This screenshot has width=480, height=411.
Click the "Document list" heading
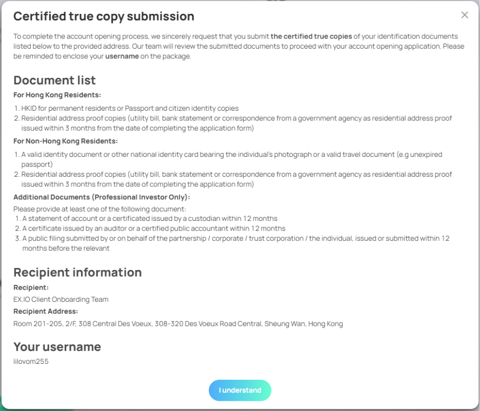coord(54,80)
